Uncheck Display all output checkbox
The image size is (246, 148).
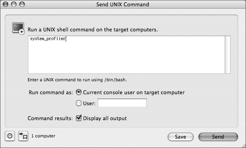click(x=79, y=118)
